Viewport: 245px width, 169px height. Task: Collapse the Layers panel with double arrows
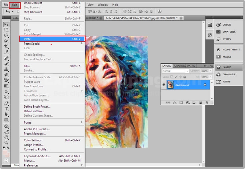coord(205,66)
